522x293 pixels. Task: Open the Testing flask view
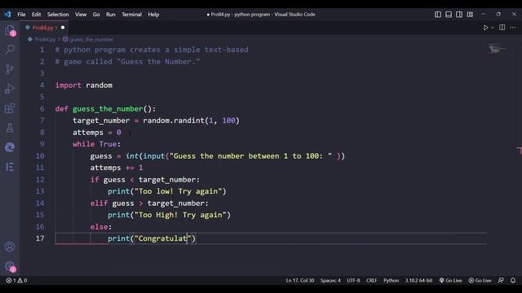coord(10,128)
